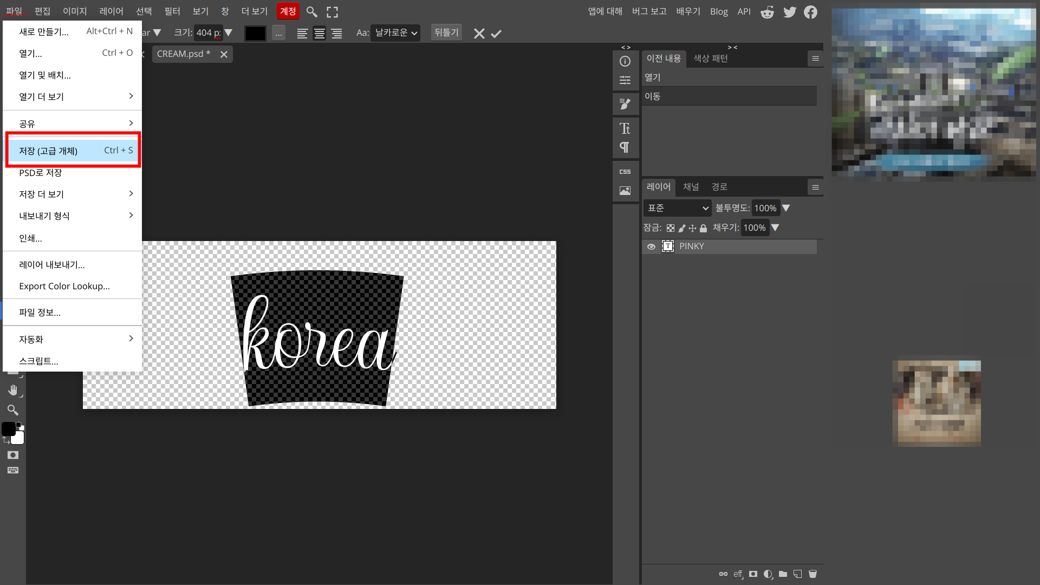The height and width of the screenshot is (585, 1040).
Task: Confirm text edit with checkmark icon
Action: [x=496, y=34]
